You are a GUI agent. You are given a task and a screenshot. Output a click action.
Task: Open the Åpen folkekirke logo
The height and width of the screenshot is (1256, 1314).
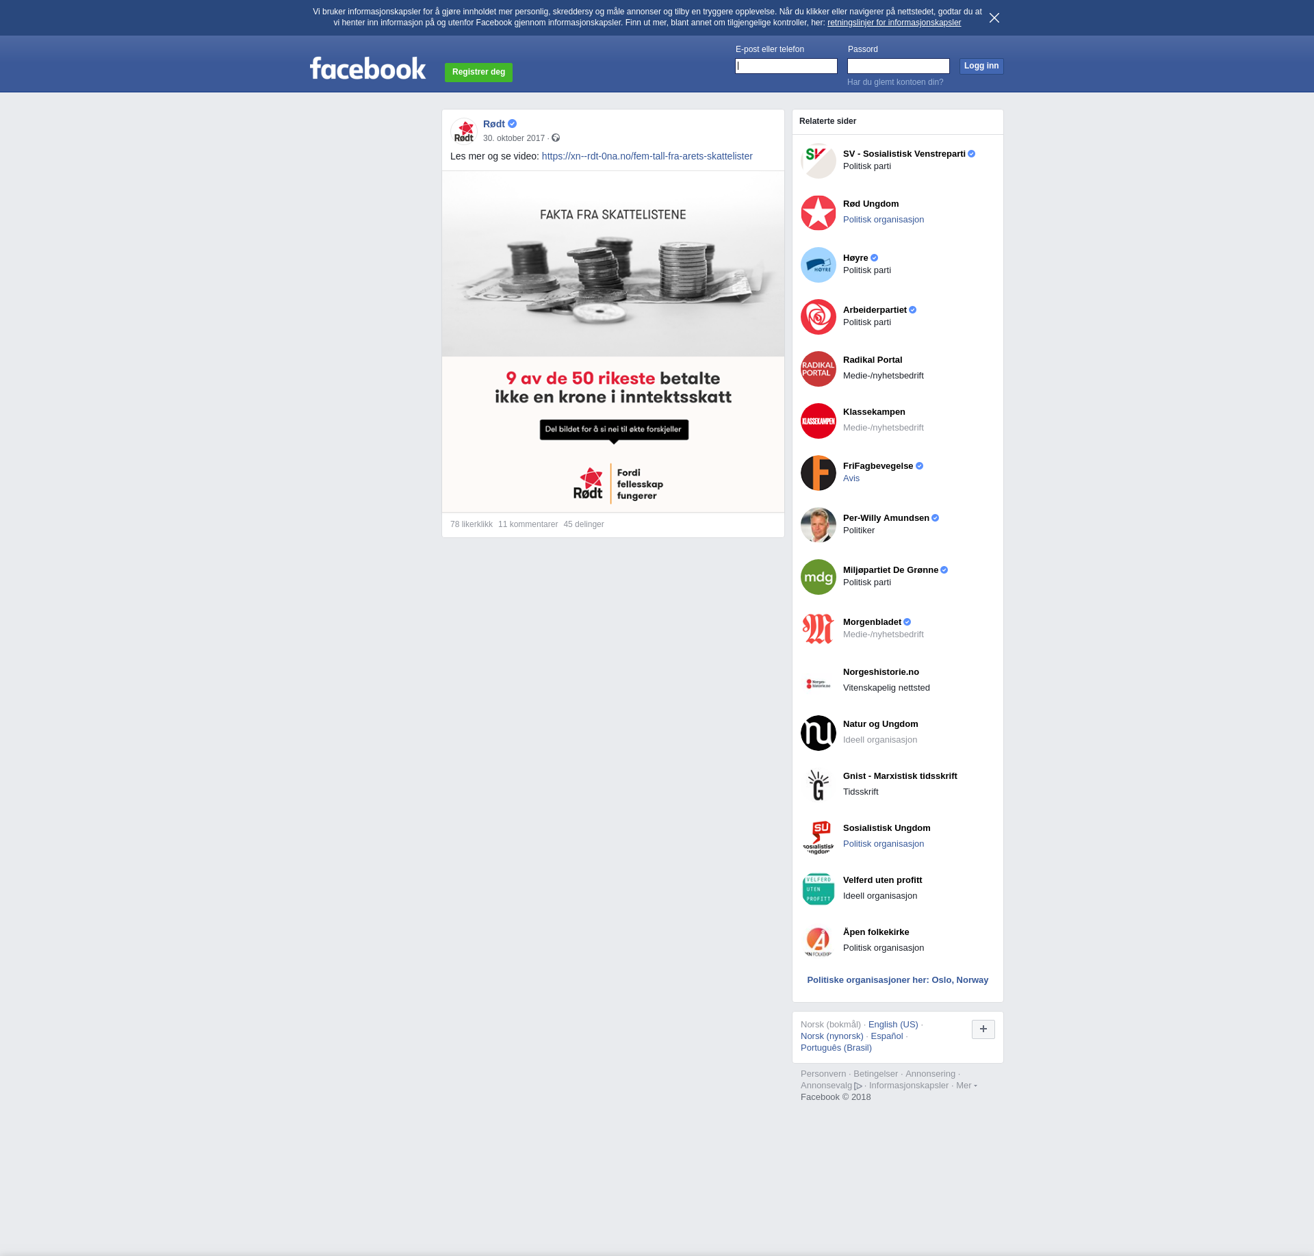[x=819, y=941]
